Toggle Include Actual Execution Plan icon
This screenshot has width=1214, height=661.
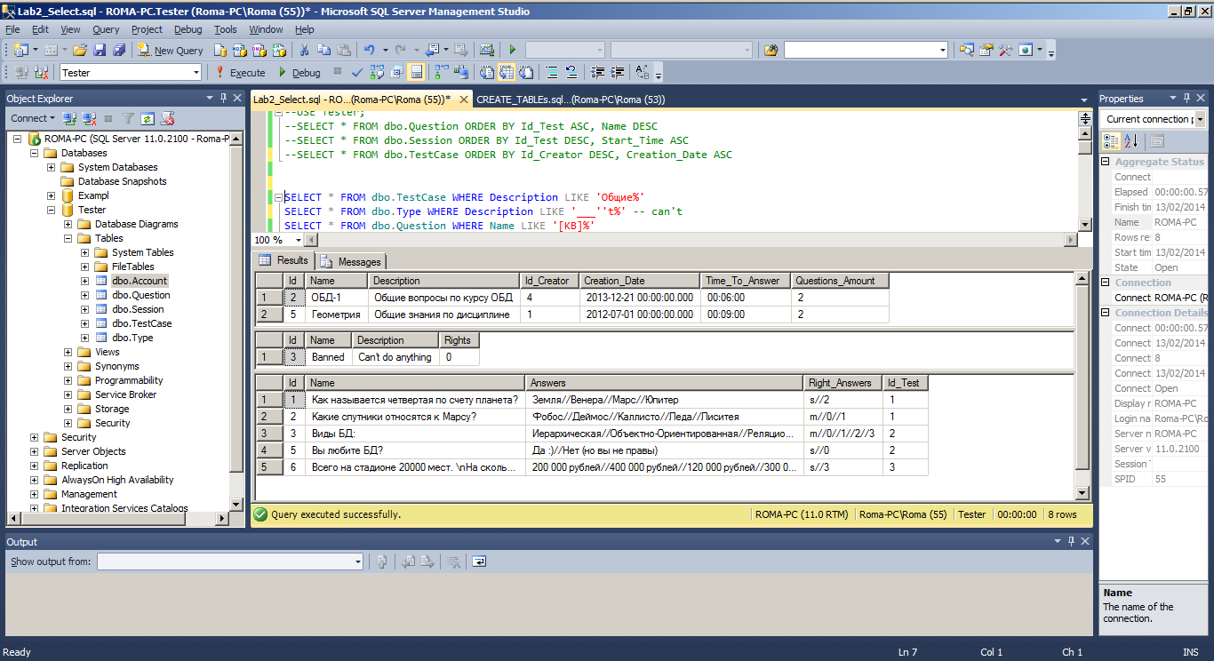[x=442, y=73]
